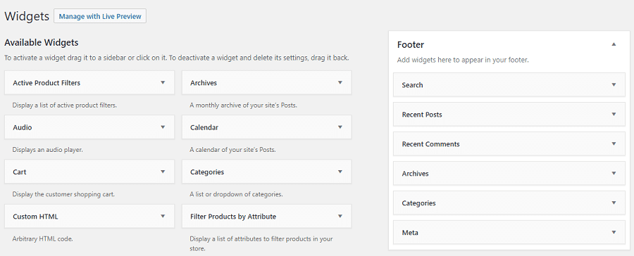634x256 pixels.
Task: Expand Custom HTML widget arrow
Action: point(163,216)
